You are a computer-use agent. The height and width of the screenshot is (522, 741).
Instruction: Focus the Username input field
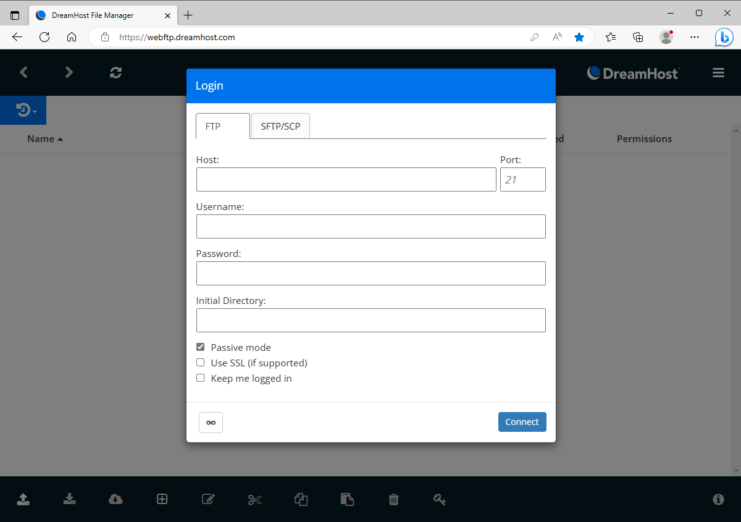pyautogui.click(x=371, y=227)
